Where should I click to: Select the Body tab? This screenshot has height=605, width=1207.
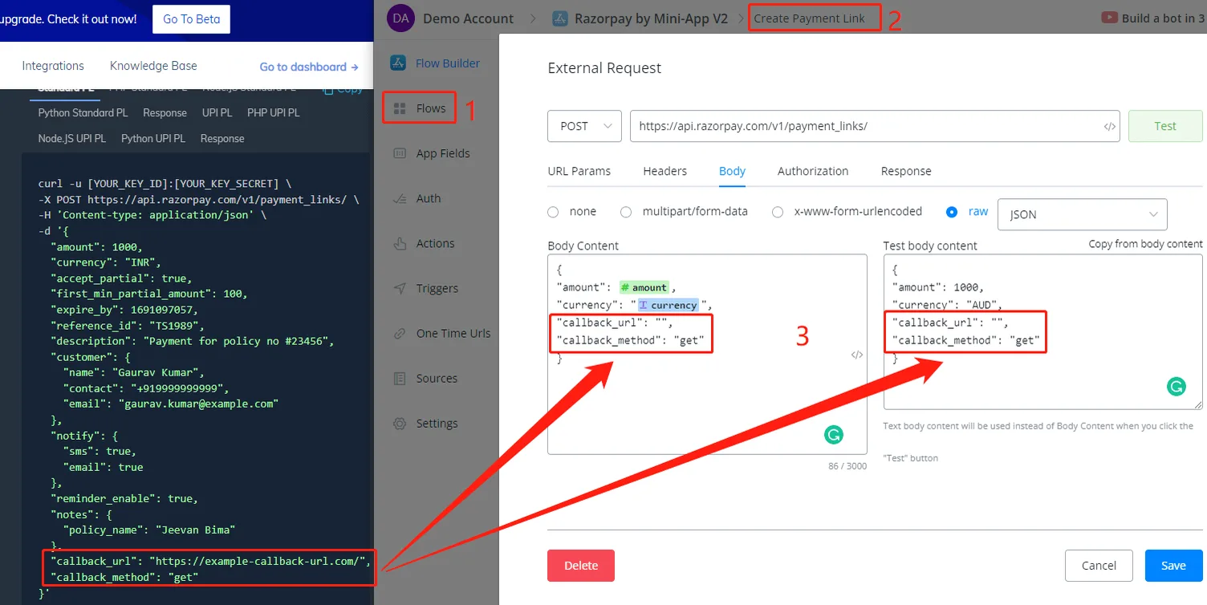click(732, 171)
